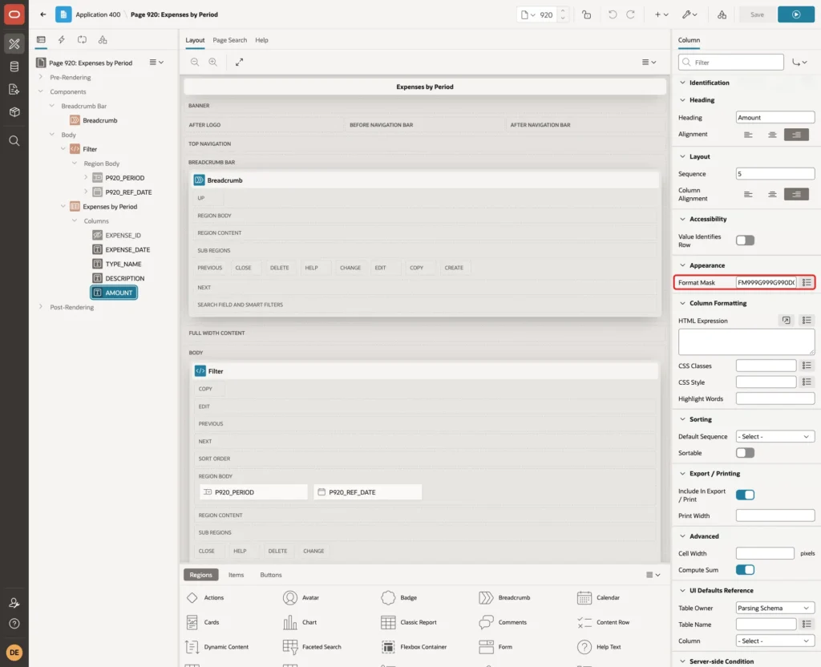The width and height of the screenshot is (821, 667).
Task: Switch to the Processing tab icon
Action: pyautogui.click(x=83, y=40)
